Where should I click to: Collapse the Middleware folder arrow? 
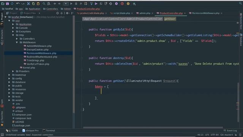click(17, 42)
